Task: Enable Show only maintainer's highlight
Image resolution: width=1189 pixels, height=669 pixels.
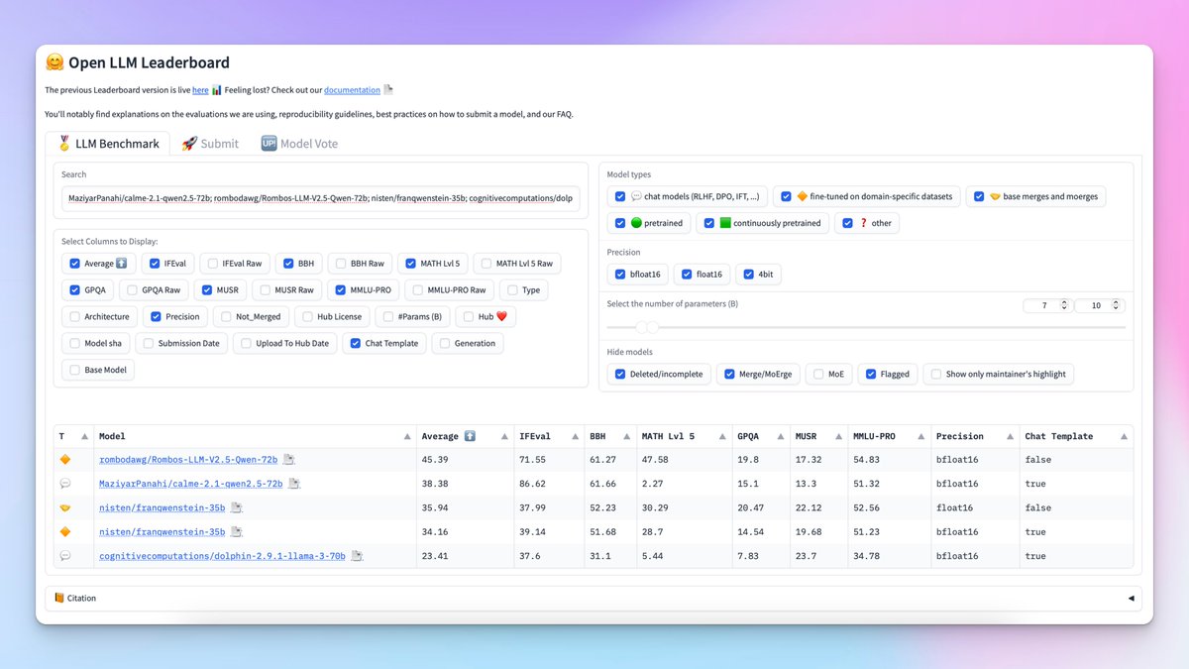Action: click(x=936, y=374)
